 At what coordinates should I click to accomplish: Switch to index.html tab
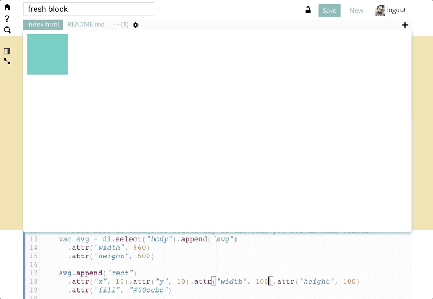click(x=43, y=24)
